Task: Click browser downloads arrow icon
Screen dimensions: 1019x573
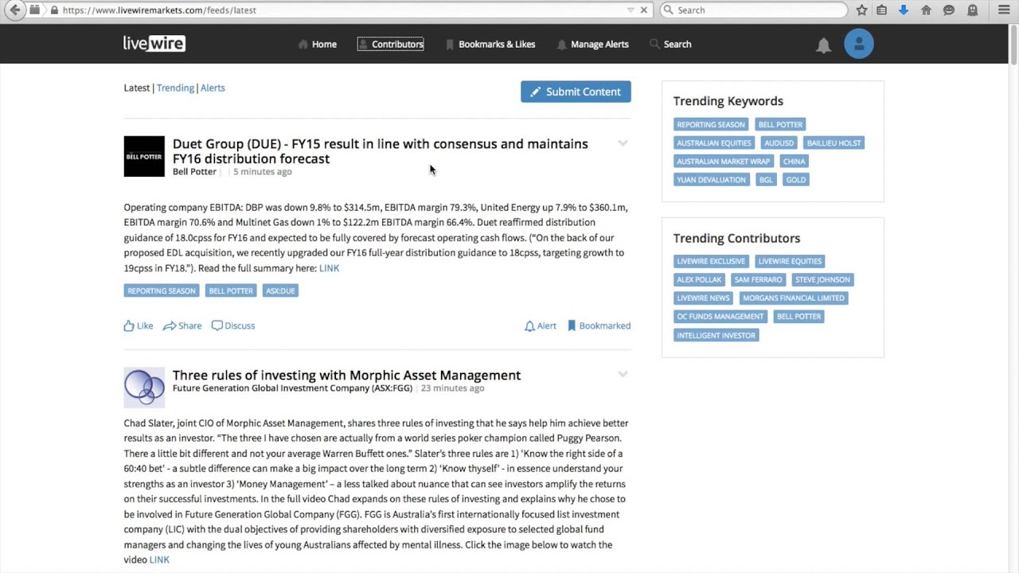Action: coord(904,10)
